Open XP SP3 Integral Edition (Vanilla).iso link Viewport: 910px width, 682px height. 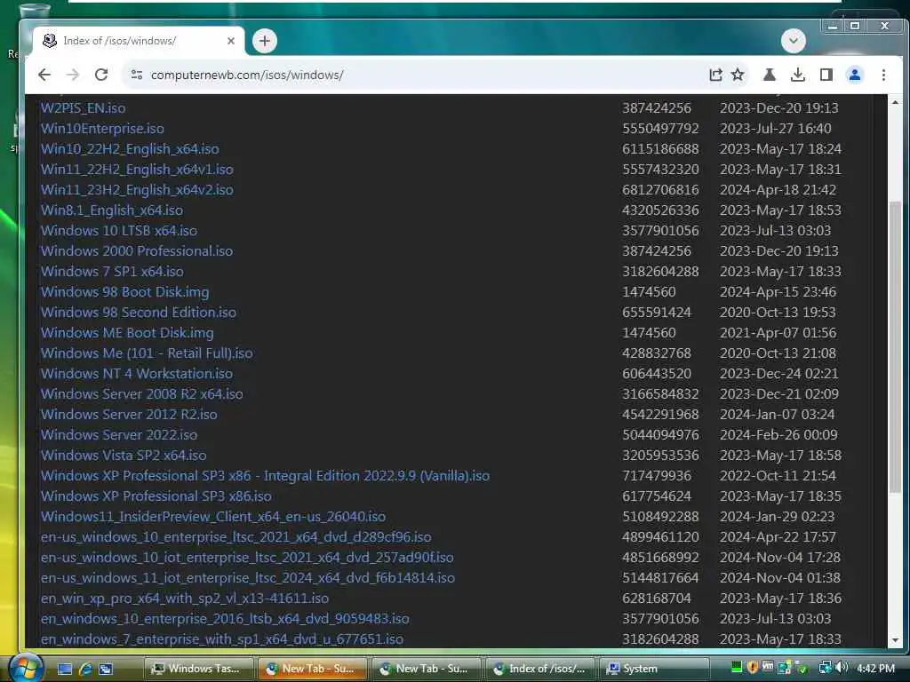[x=265, y=476]
